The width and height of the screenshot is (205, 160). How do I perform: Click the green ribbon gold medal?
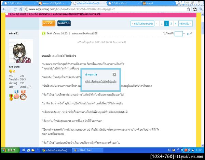11,97
